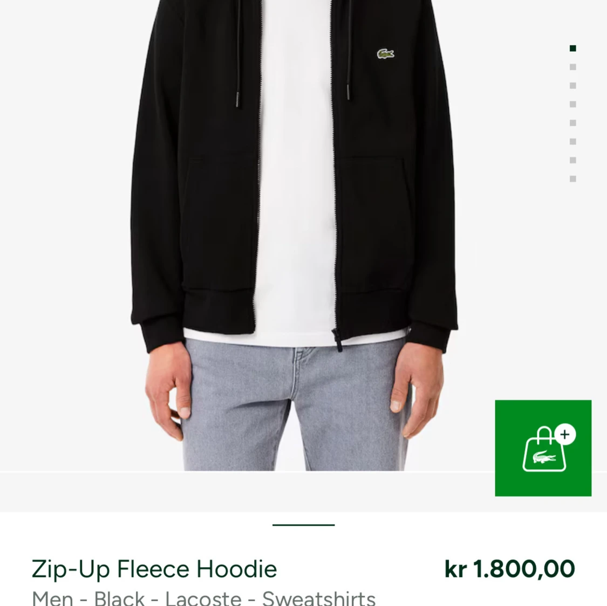Click the crocodile logo on hoodie chest

[386, 54]
